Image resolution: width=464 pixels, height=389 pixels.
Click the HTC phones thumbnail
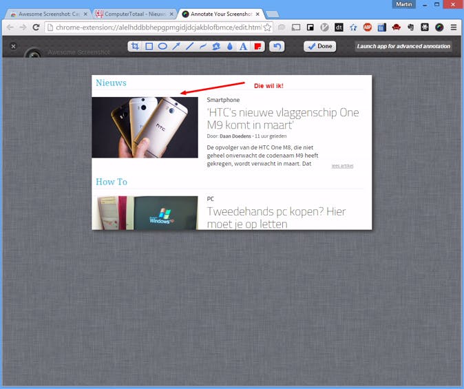pyautogui.click(x=145, y=127)
